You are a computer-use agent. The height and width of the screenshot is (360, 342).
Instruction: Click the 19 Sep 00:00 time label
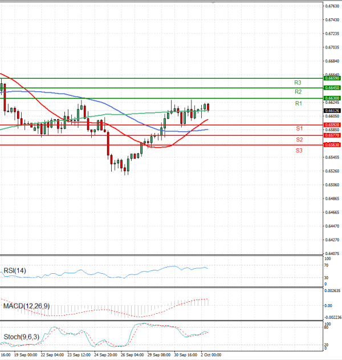tap(25, 355)
